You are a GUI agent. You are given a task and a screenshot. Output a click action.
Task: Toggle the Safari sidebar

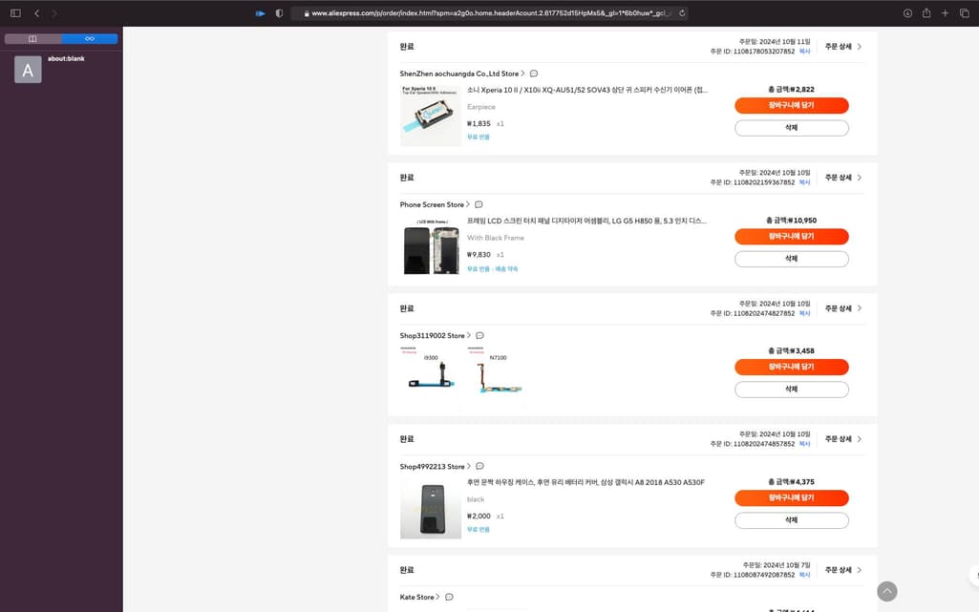(15, 13)
